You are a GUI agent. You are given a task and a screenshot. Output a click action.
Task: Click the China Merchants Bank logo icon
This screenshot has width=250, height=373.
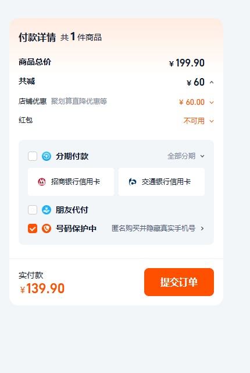pos(42,182)
